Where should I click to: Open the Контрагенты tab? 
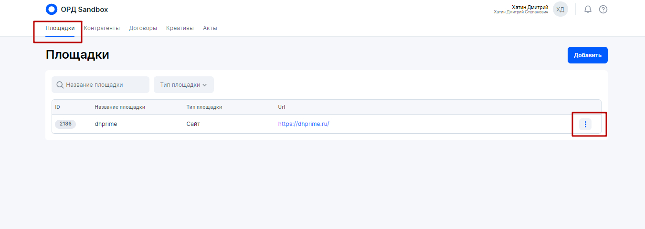[102, 28]
